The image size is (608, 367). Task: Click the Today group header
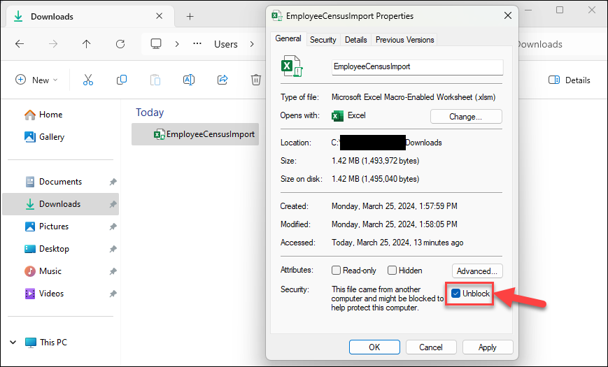tap(150, 113)
